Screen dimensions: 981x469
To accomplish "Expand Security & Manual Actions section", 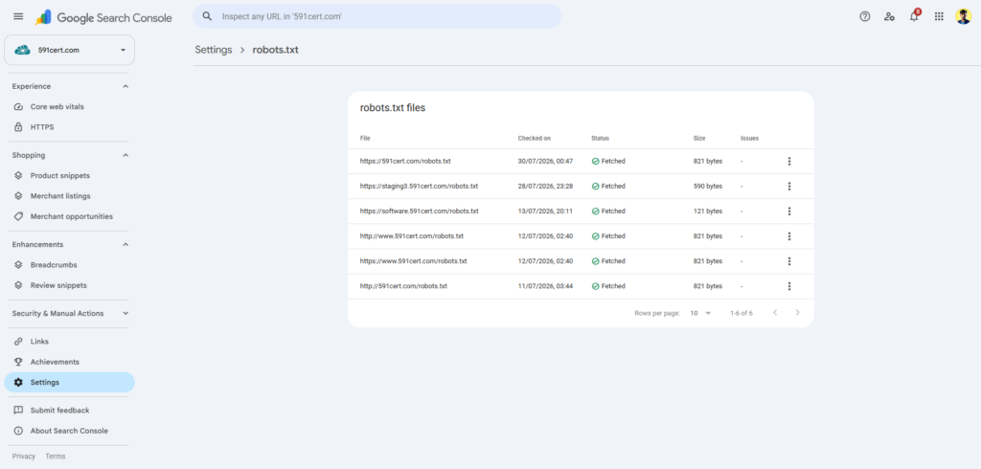I will pyautogui.click(x=125, y=313).
